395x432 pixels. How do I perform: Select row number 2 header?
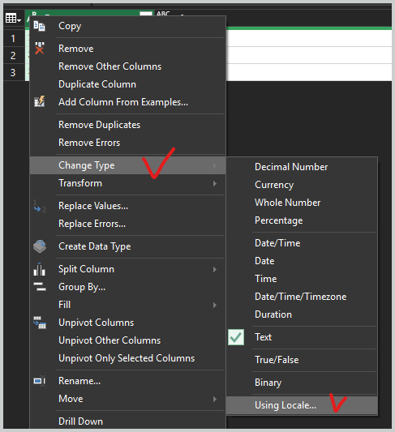(x=13, y=56)
